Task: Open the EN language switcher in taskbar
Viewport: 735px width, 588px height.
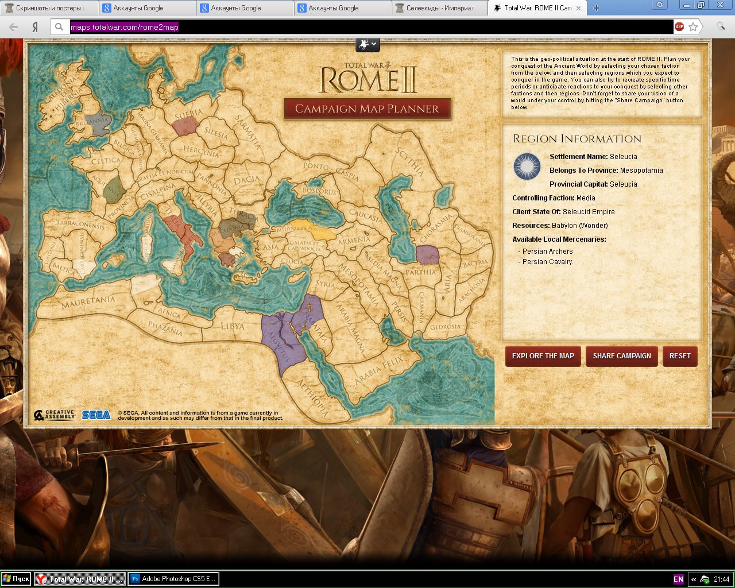Action: [x=678, y=579]
